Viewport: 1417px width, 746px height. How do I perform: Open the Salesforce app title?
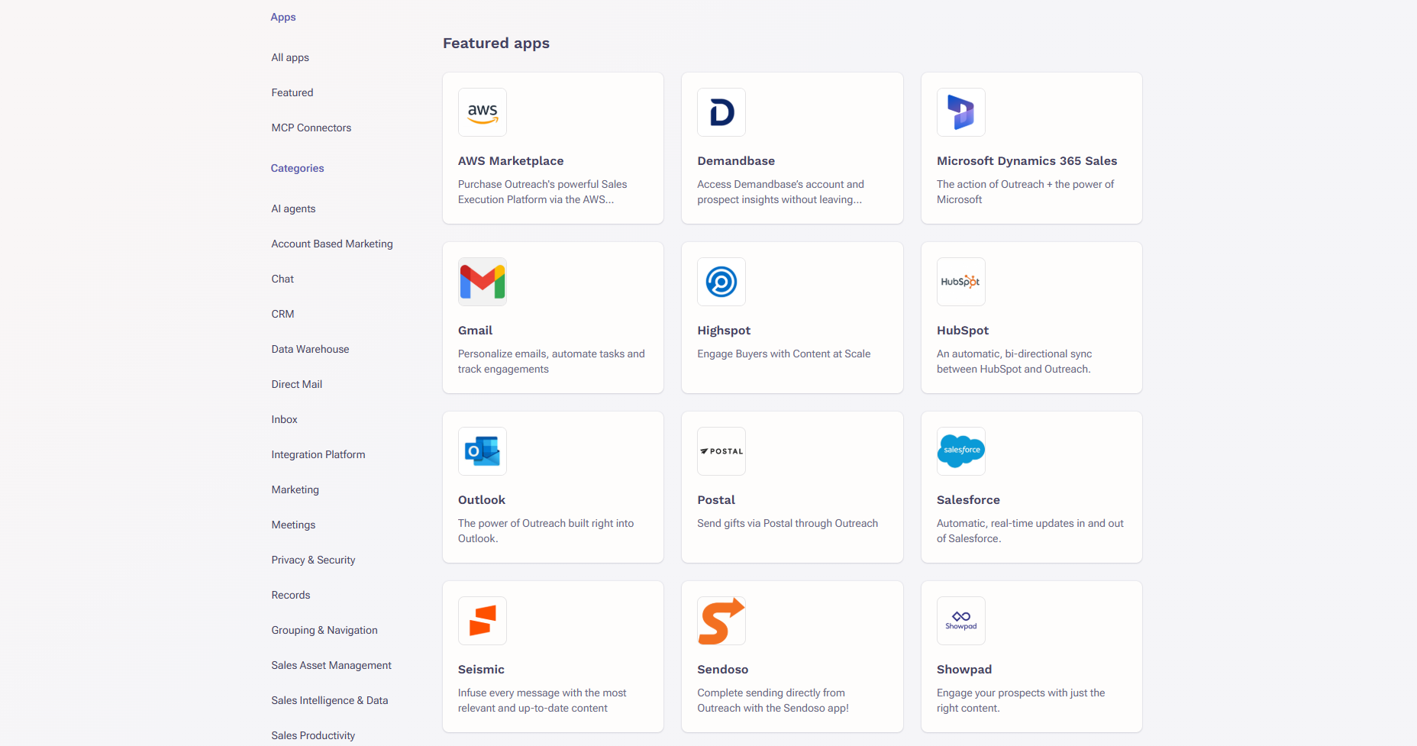(x=968, y=500)
